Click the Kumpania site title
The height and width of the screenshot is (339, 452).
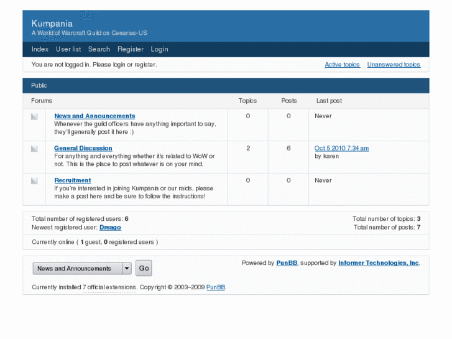tap(52, 24)
